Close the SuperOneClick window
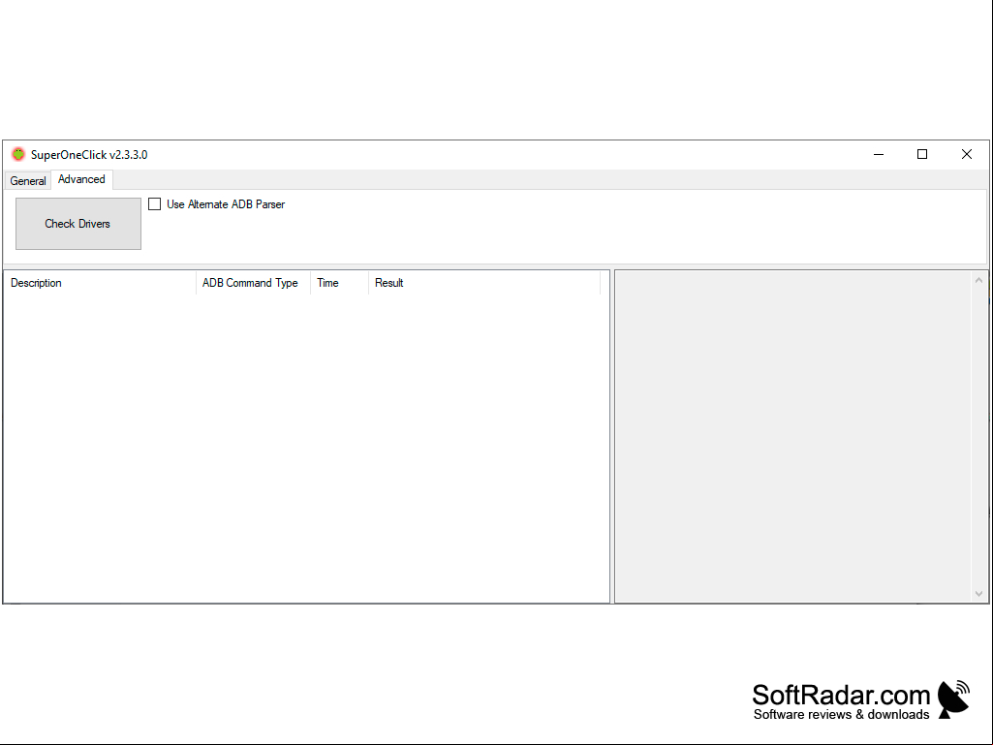993x745 pixels. pyautogui.click(x=967, y=155)
